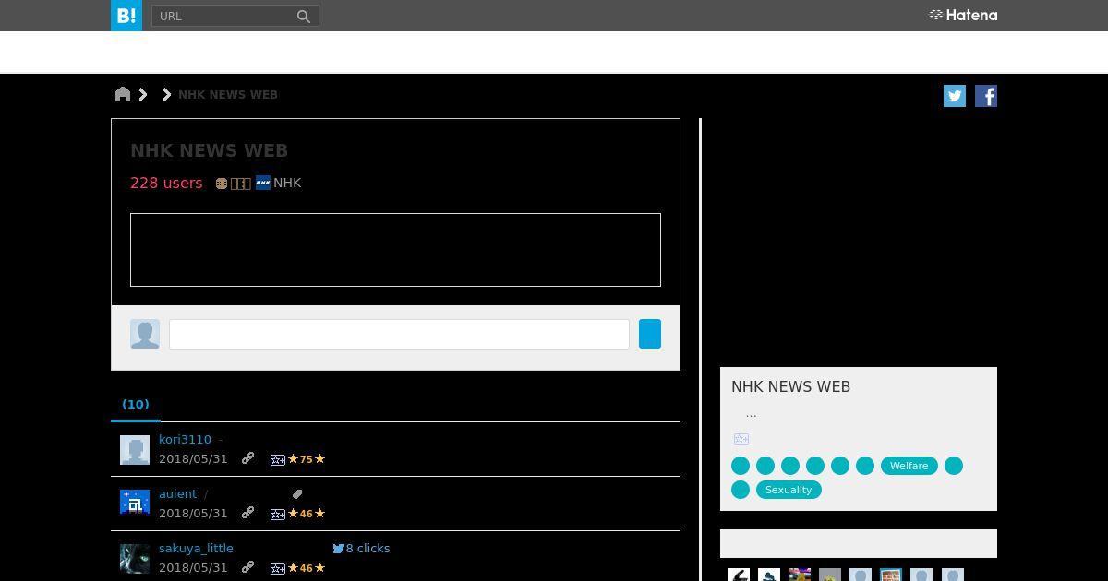1108x581 pixels.
Task: Open sidebar NHK NEWS WEB heading
Action: pos(790,387)
